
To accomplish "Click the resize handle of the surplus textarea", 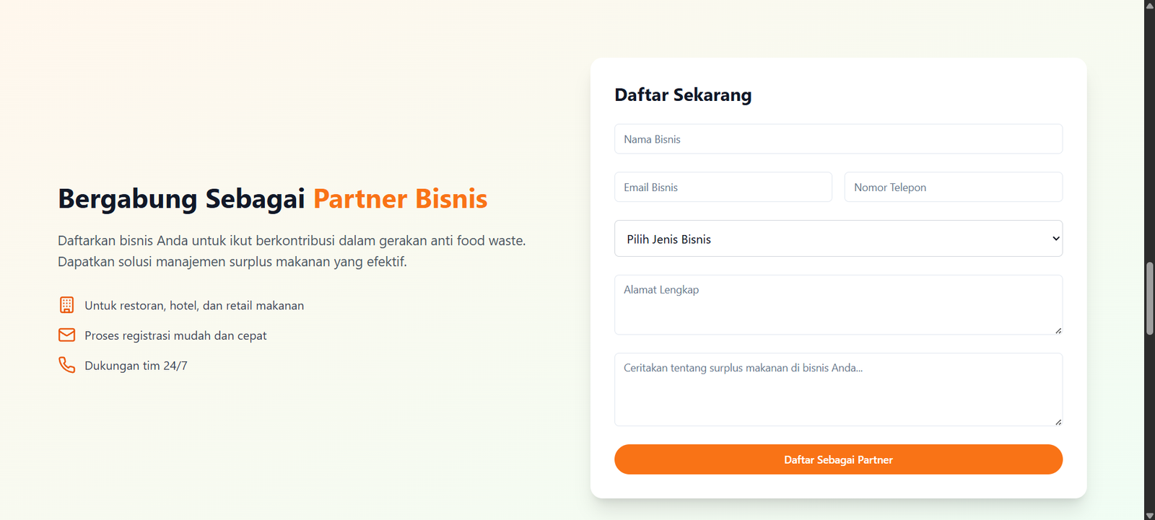I will pyautogui.click(x=1058, y=422).
